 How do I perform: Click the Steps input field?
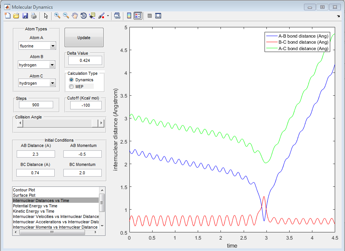(36, 105)
